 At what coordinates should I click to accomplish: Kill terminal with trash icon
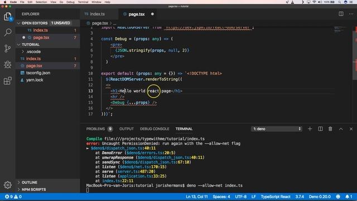pyautogui.click(x=330, y=129)
